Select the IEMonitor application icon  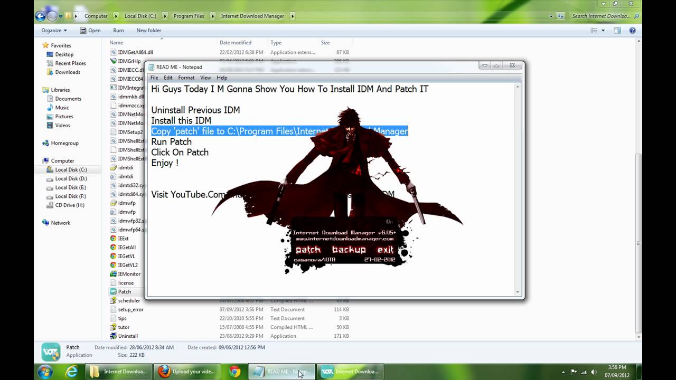(113, 274)
